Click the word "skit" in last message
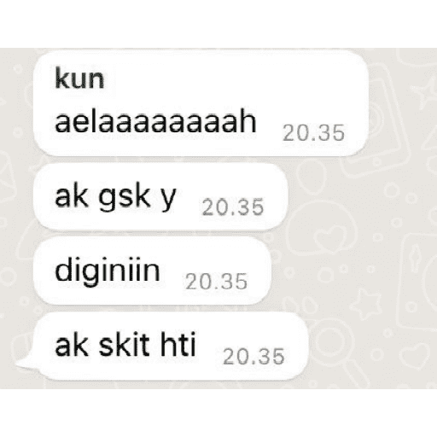The width and height of the screenshot is (437, 437). point(125,345)
